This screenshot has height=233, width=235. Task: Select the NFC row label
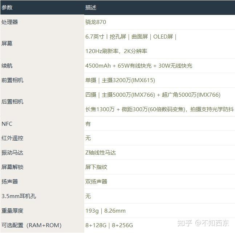tap(7, 124)
